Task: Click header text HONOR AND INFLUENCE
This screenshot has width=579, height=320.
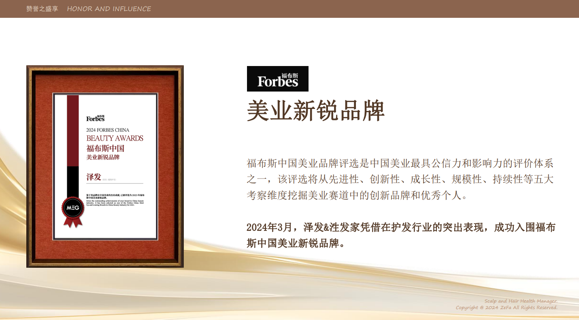Action: click(109, 9)
